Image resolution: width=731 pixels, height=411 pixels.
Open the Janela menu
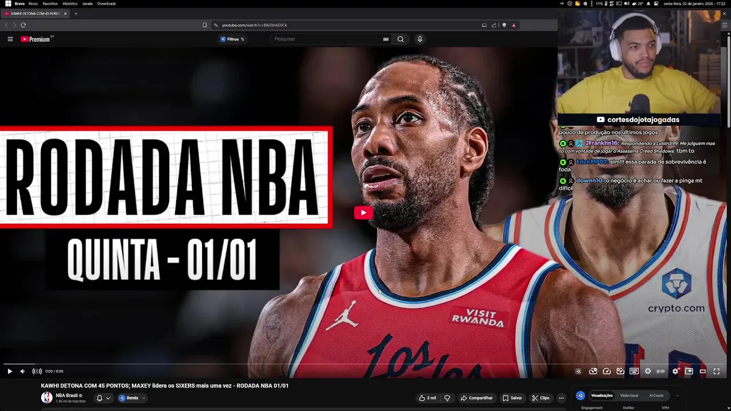tap(87, 3)
